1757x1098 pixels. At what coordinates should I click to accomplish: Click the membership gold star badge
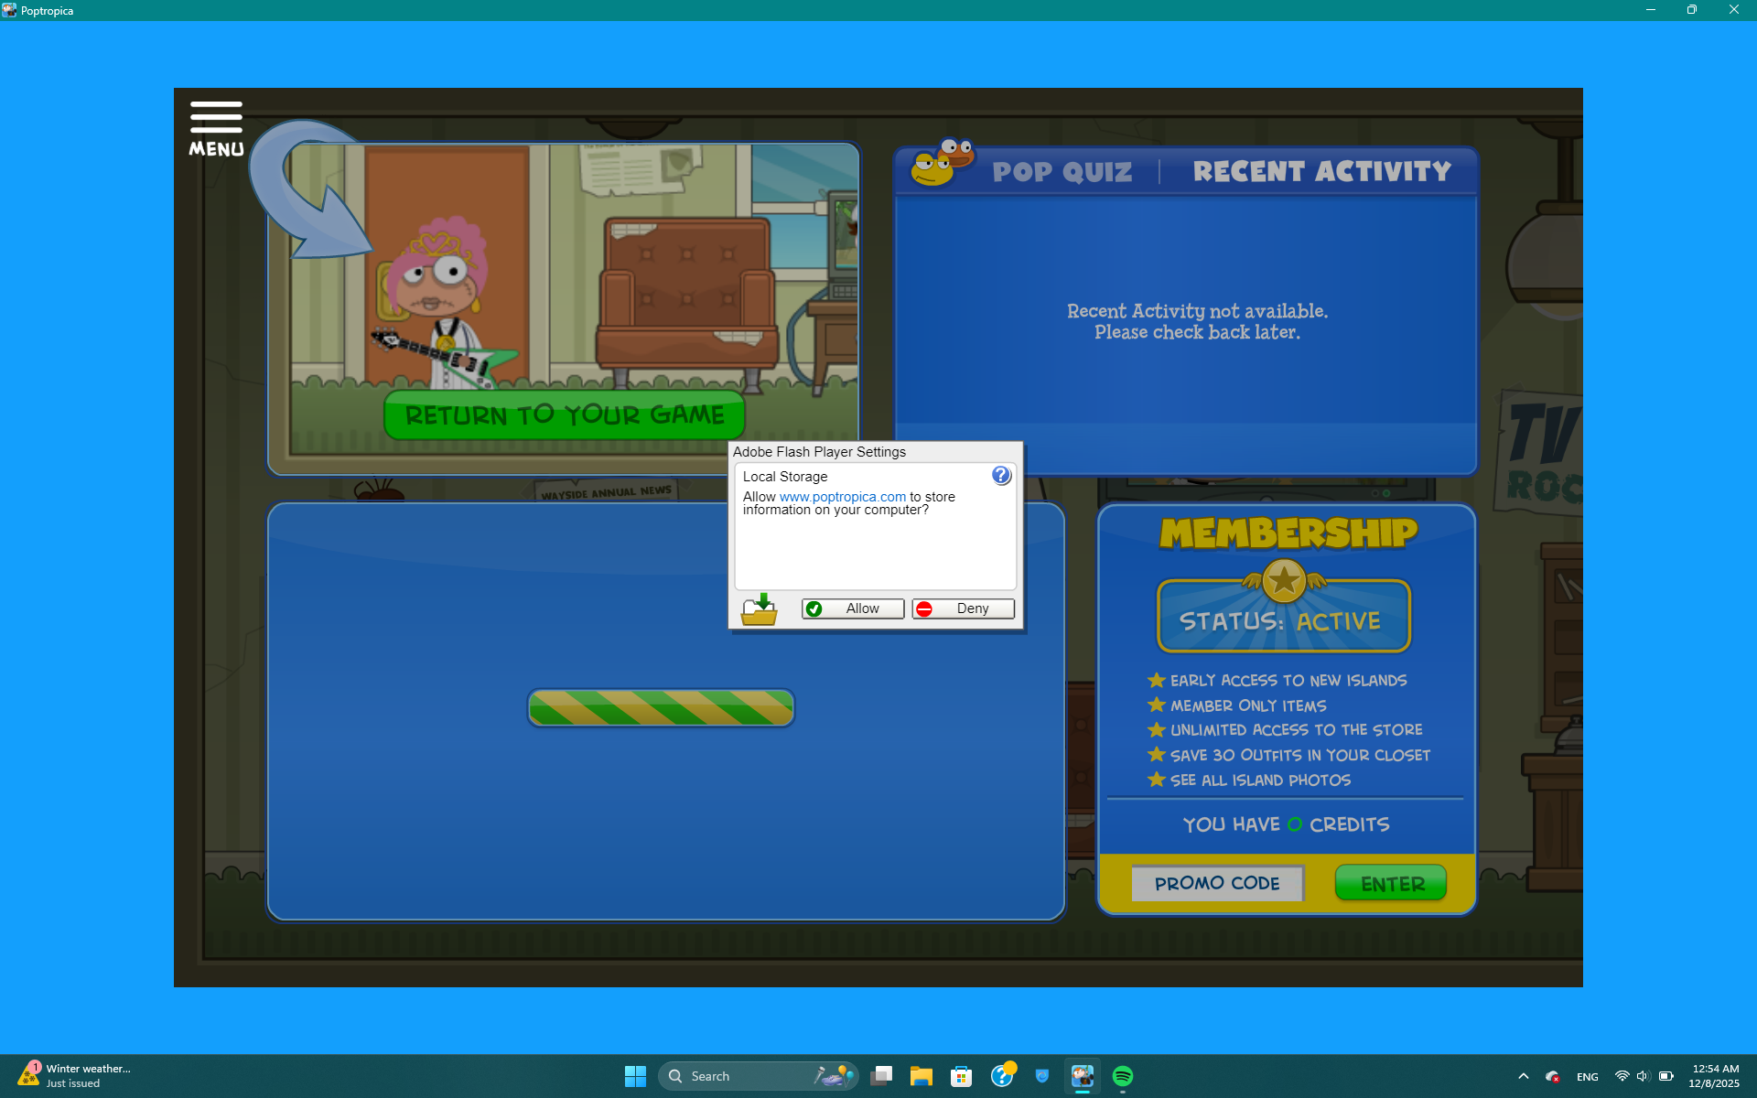point(1284,580)
